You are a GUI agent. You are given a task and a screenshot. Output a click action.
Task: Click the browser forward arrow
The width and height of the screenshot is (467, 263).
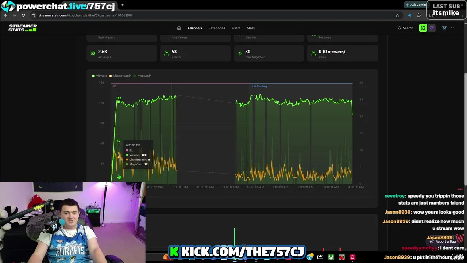click(15, 15)
